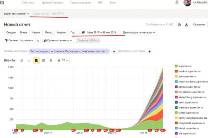208x138 pixels.
Task: Open Представители menu item
Action: [80, 2]
